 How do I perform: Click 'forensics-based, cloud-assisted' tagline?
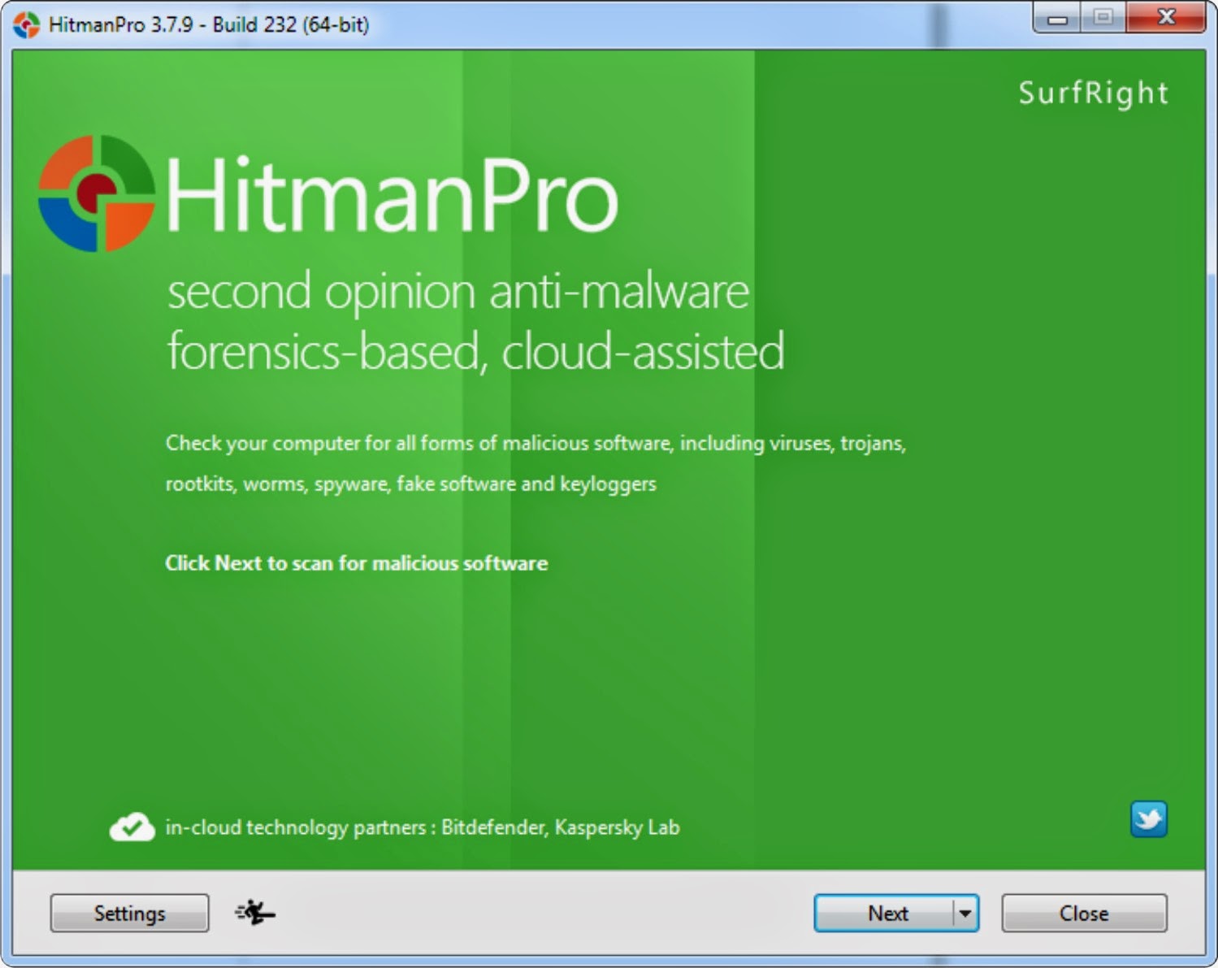tap(476, 352)
